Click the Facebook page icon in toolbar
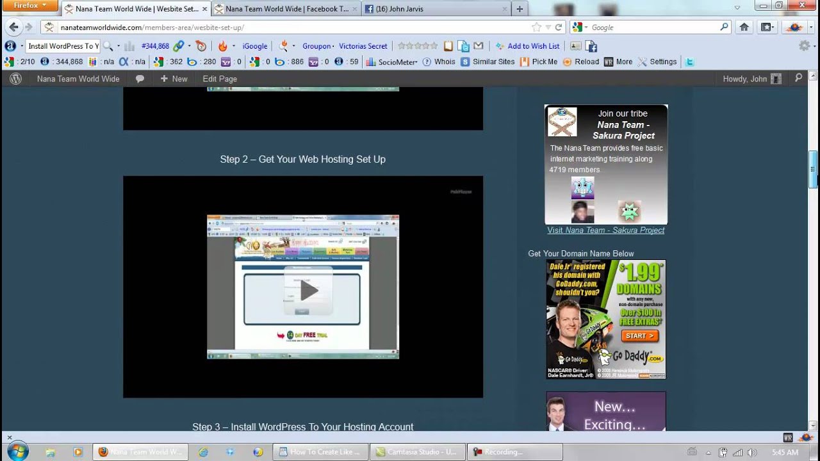820x461 pixels. point(591,46)
